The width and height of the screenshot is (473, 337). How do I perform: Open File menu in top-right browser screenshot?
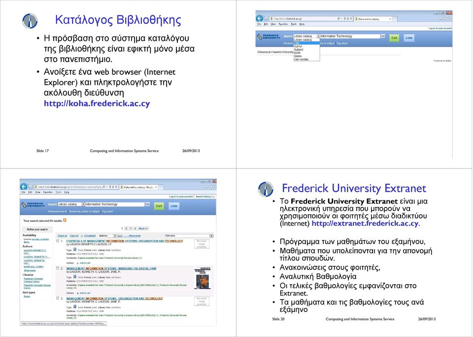(259, 24)
